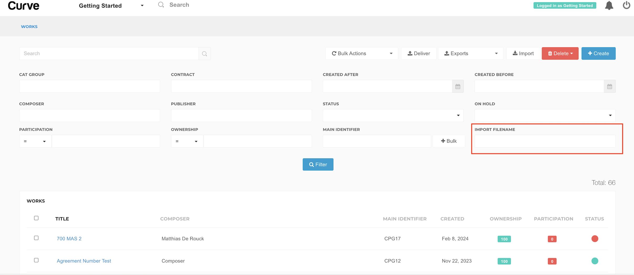The height and width of the screenshot is (275, 634).
Task: Sort by the MAIN IDENTIFIER column header
Action: [x=405, y=219]
